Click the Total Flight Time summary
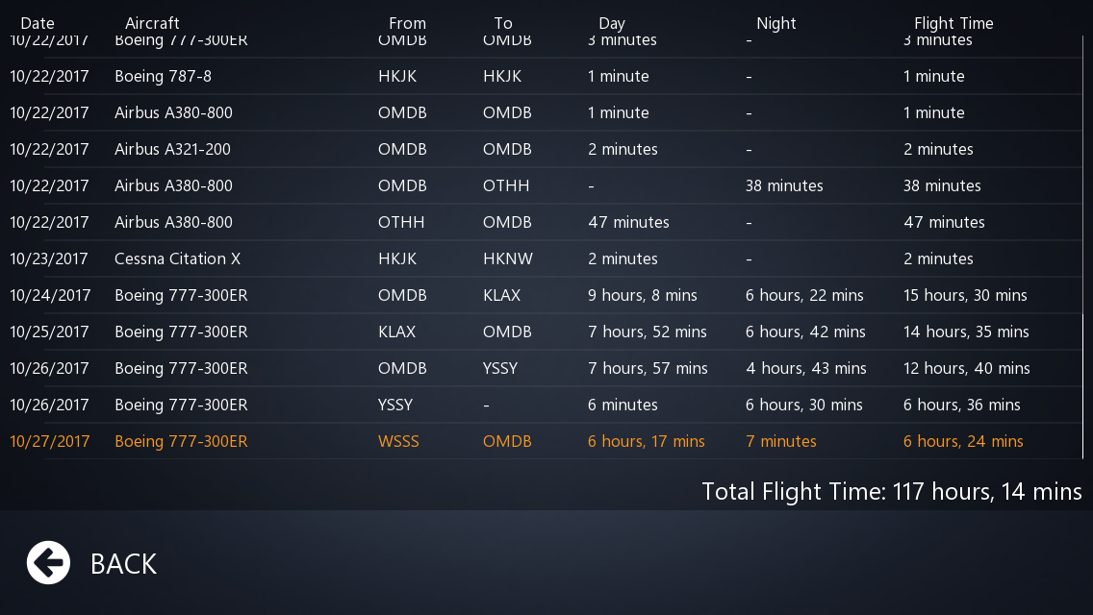This screenshot has height=615, width=1093. (x=892, y=492)
